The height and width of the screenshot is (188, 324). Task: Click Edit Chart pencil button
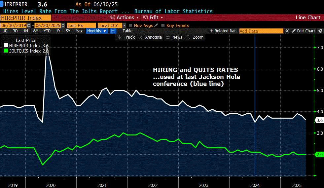pos(303,31)
